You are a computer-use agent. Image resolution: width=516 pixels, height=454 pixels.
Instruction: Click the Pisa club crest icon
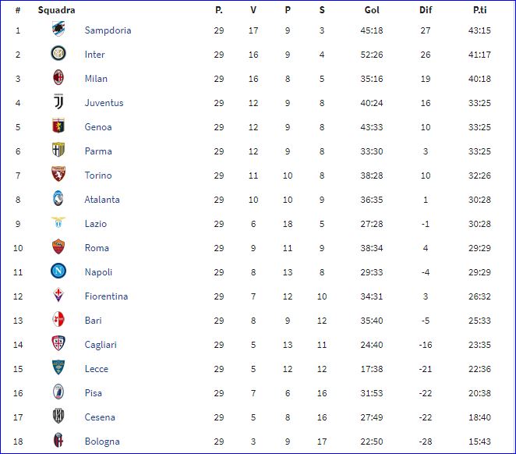coord(58,392)
